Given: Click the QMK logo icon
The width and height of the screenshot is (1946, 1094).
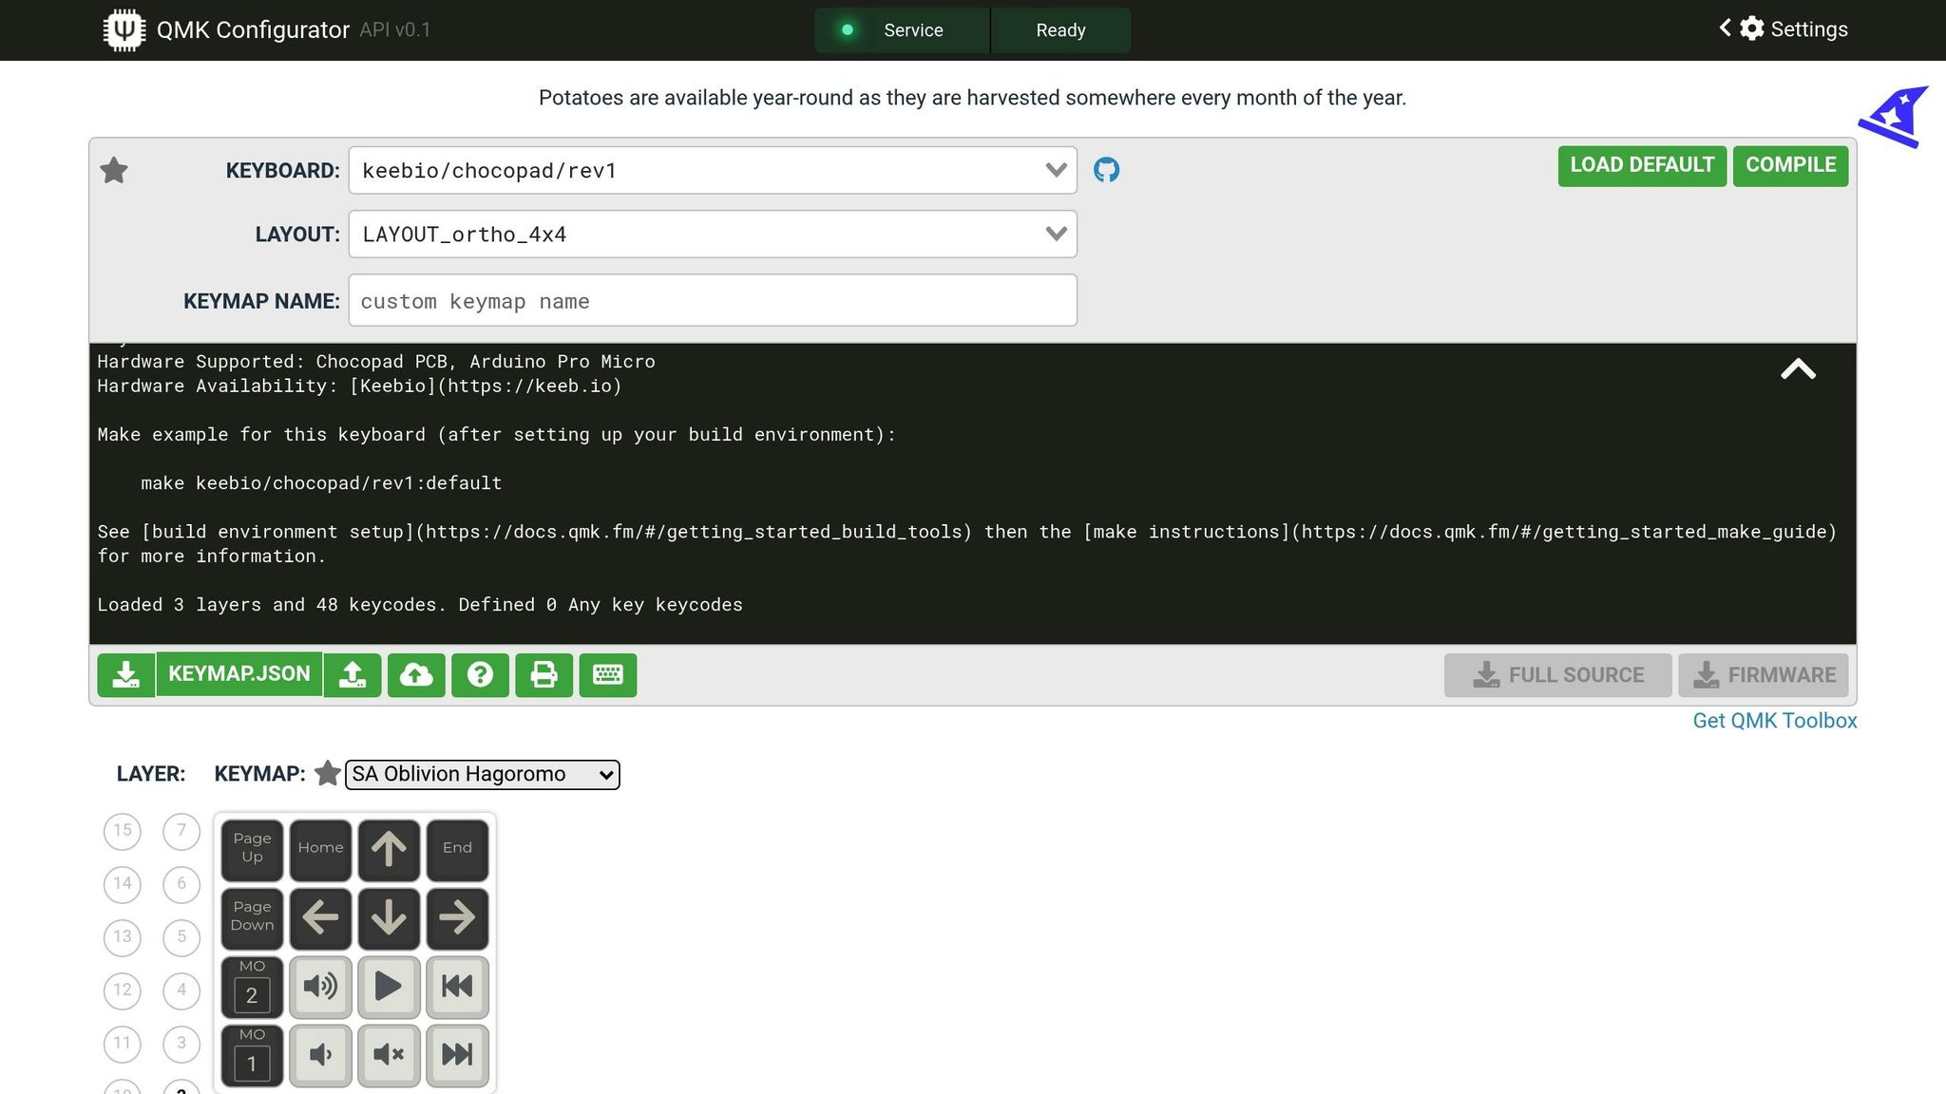Looking at the screenshot, I should [x=124, y=29].
